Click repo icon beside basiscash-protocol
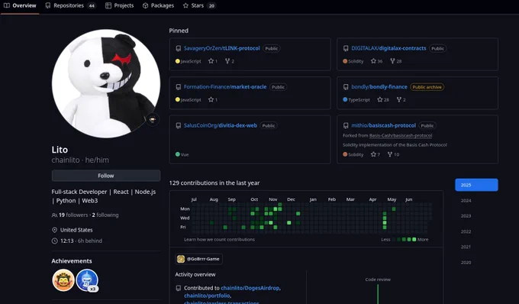The width and height of the screenshot is (519, 304). click(346, 125)
